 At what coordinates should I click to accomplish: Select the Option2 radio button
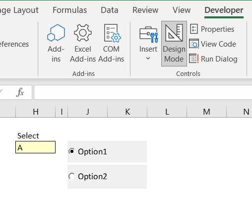pyautogui.click(x=72, y=176)
